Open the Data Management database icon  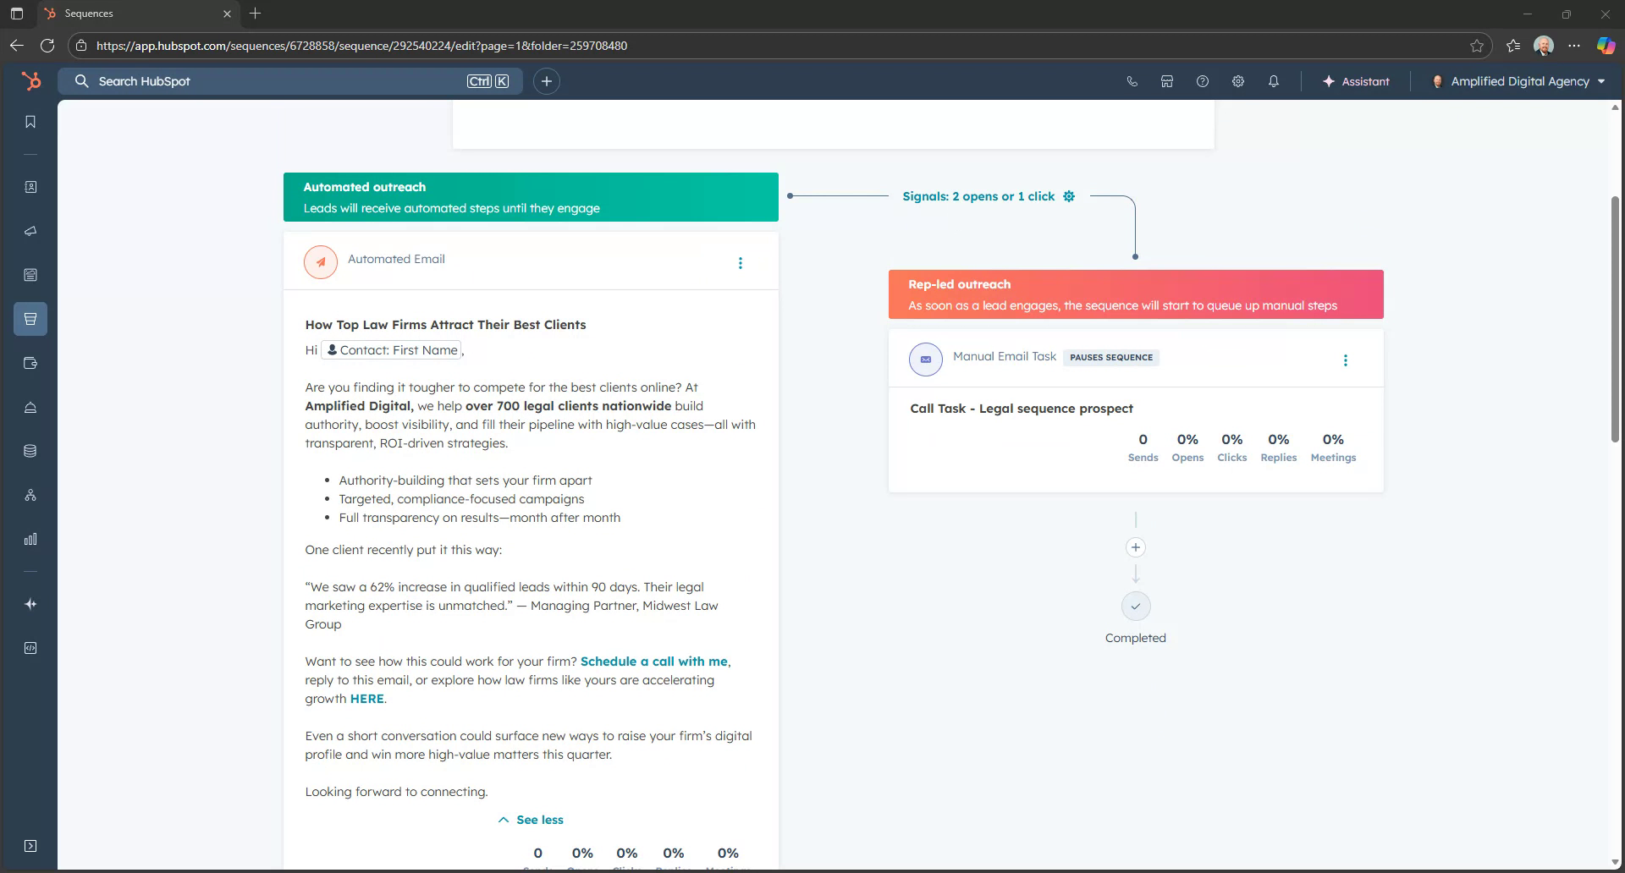[30, 451]
